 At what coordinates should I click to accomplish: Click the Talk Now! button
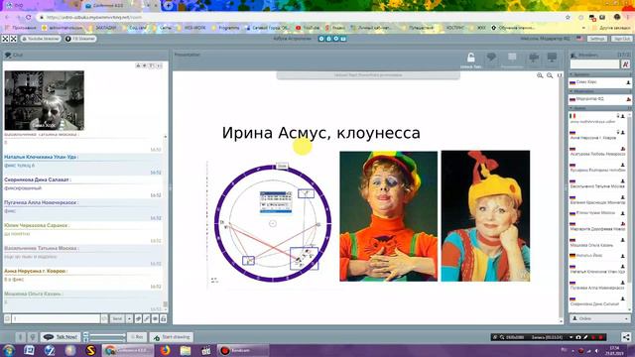[61, 337]
